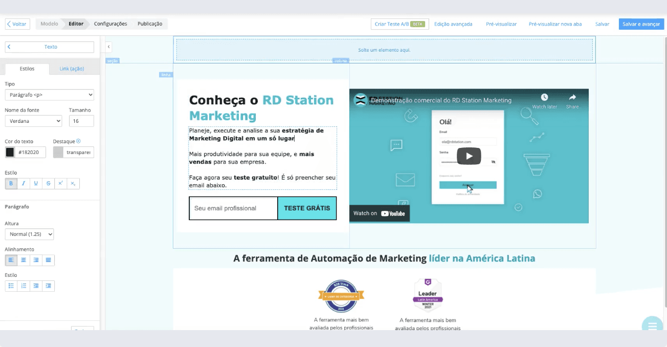667x347 pixels.
Task: Click the video Share arrow icon
Action: point(572,97)
